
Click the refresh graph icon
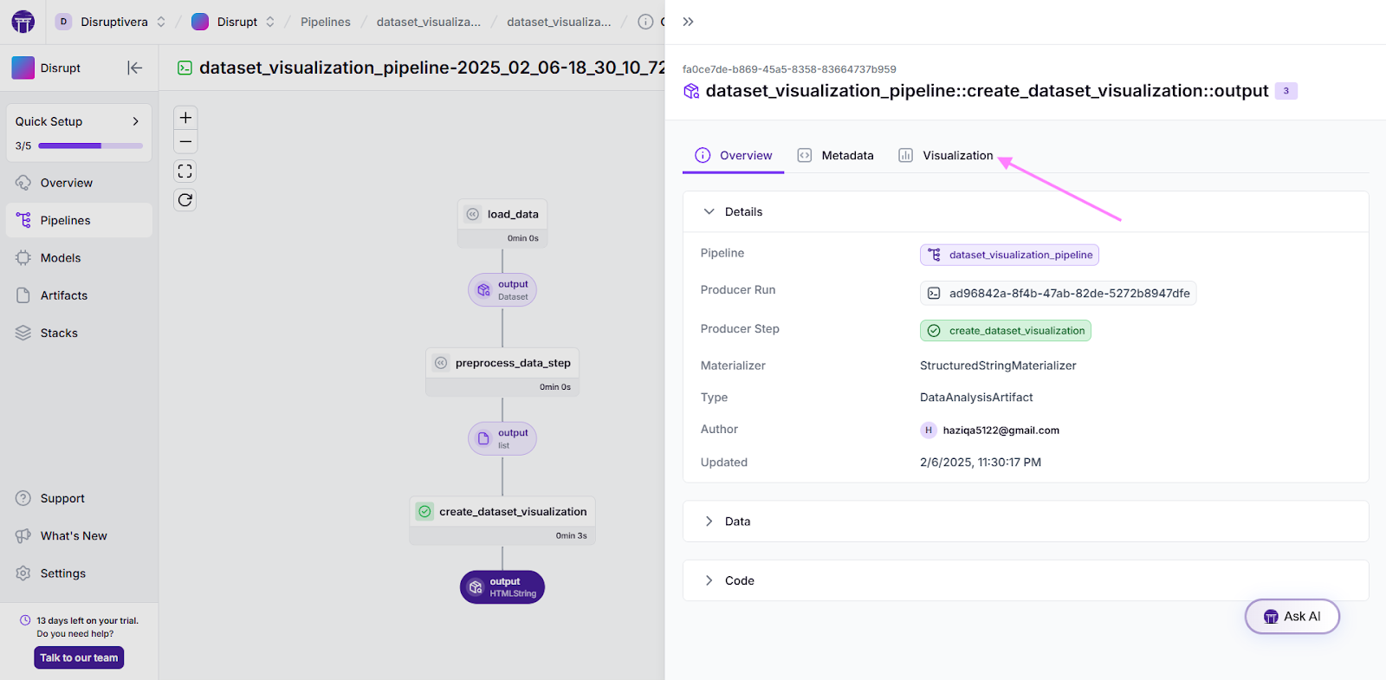185,200
